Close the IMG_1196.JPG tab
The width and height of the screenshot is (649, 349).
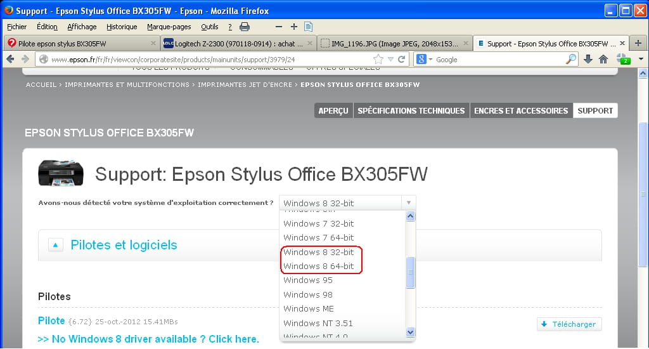point(466,43)
